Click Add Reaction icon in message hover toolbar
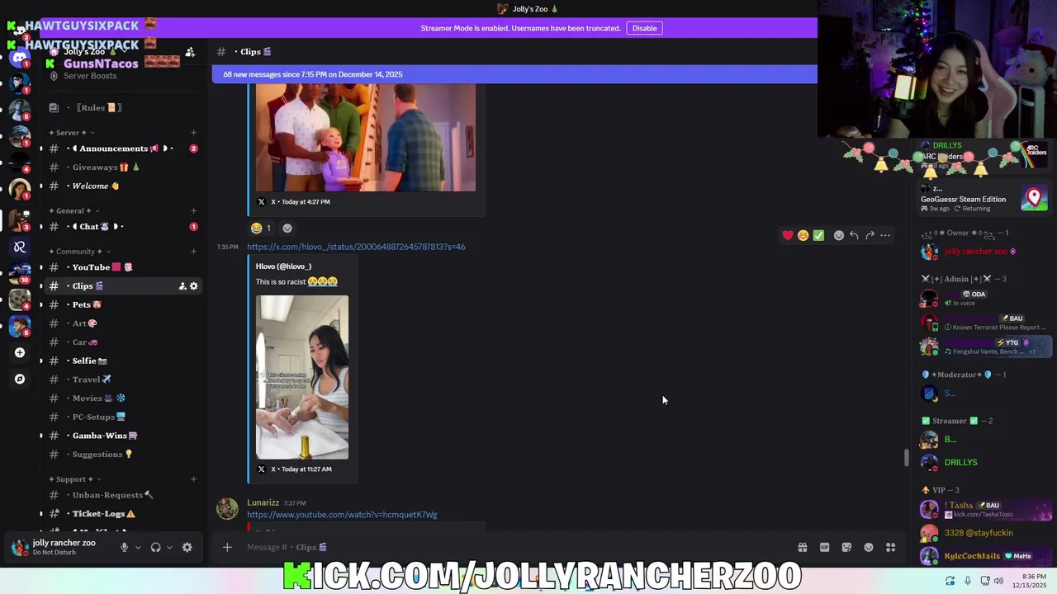Screen dimensions: 1057x594 839,235
